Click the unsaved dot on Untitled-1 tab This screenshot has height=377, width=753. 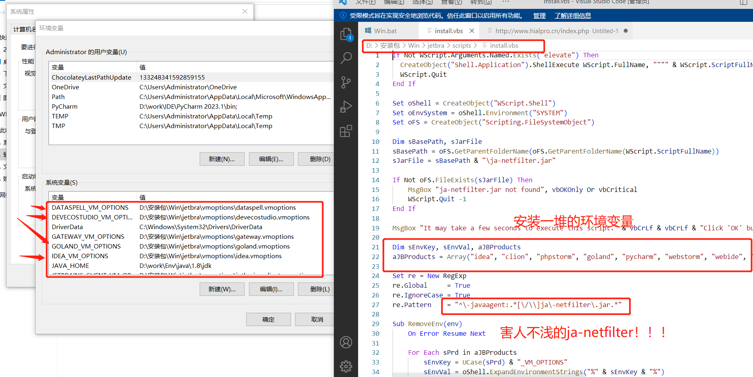[x=626, y=31]
